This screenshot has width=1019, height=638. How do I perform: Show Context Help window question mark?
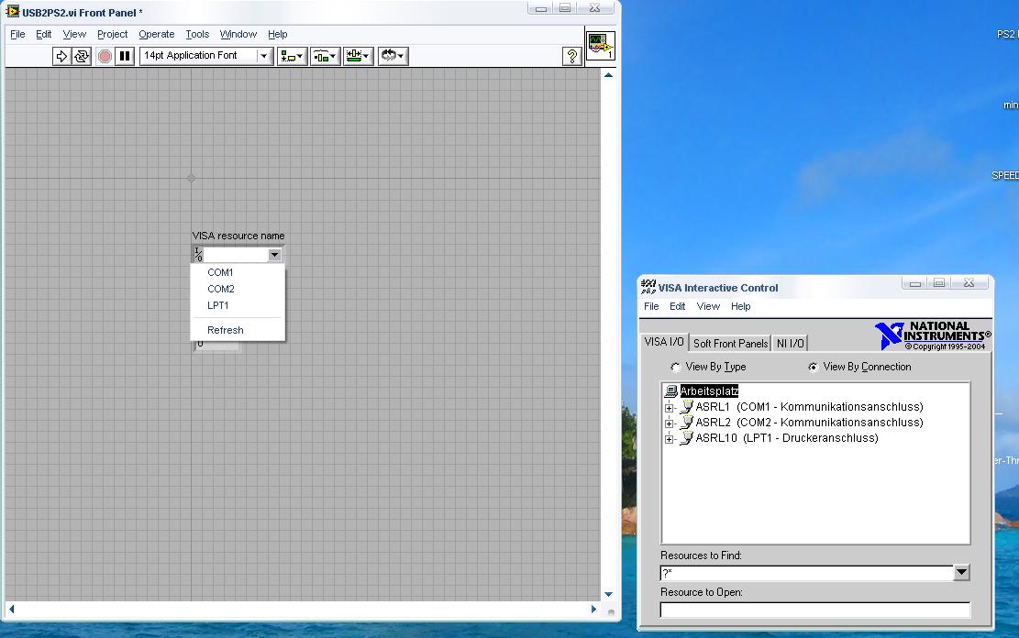(571, 57)
